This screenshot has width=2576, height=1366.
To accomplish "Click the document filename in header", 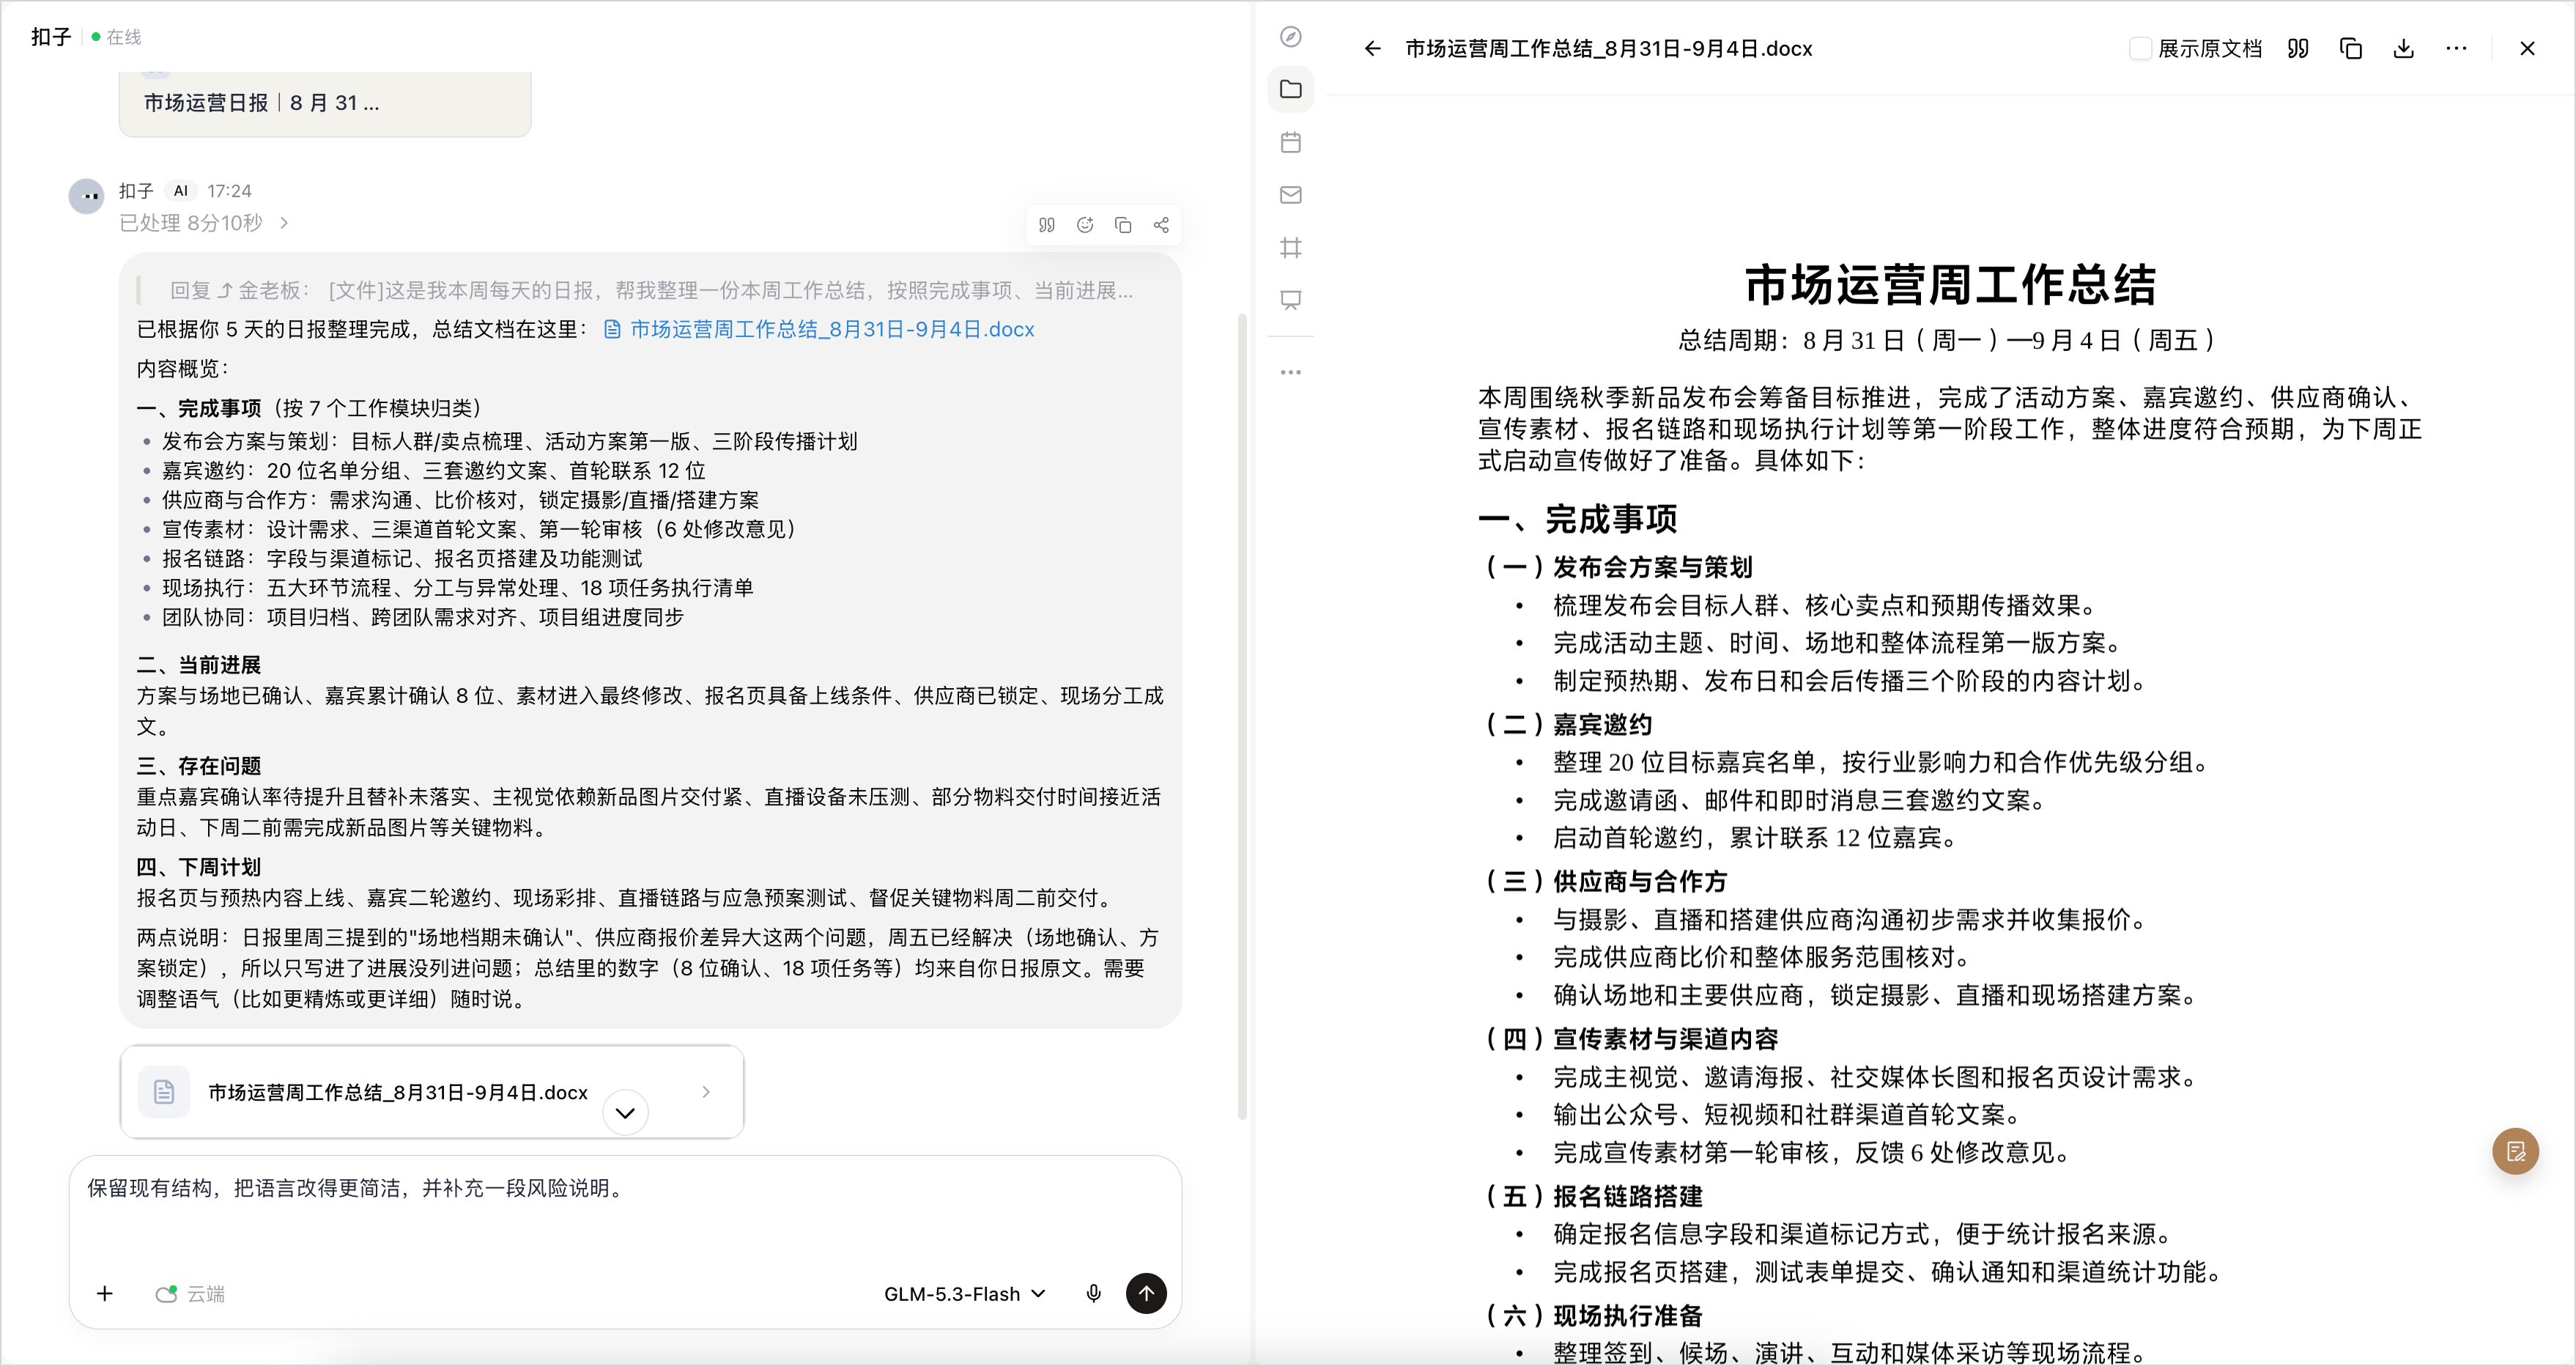I will click(x=1608, y=48).
